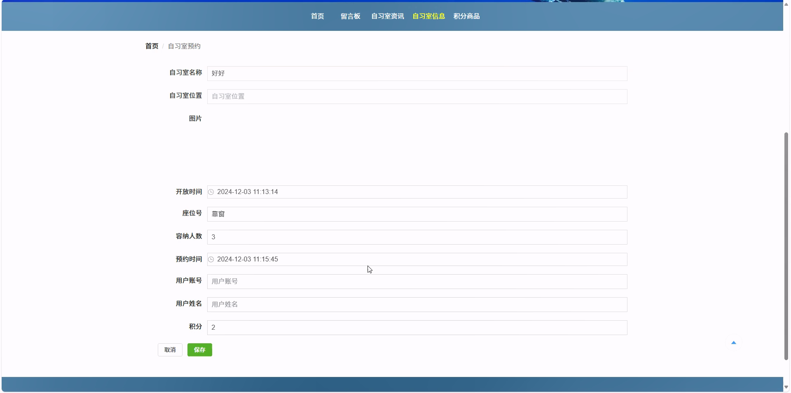Click the 首页 breadcrumb link
This screenshot has width=791, height=393.
[x=152, y=46]
